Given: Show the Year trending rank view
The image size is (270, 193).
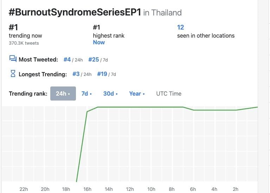Looking at the screenshot, I should tap(137, 94).
